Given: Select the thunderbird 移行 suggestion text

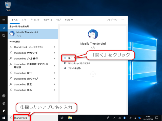Looking at the screenshot, I should pyautogui.click(x=23, y=73).
